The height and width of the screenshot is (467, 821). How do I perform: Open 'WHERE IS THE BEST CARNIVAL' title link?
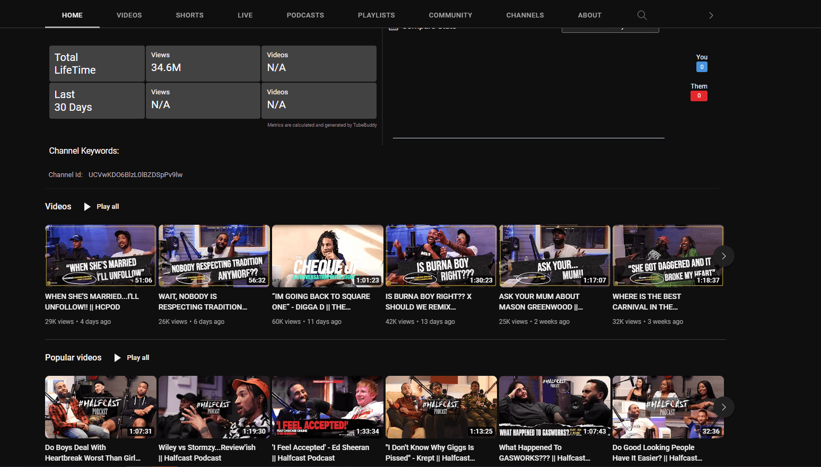coord(646,302)
